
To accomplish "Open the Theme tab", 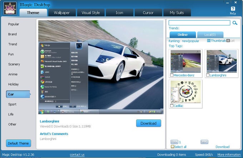I will tap(33, 13).
